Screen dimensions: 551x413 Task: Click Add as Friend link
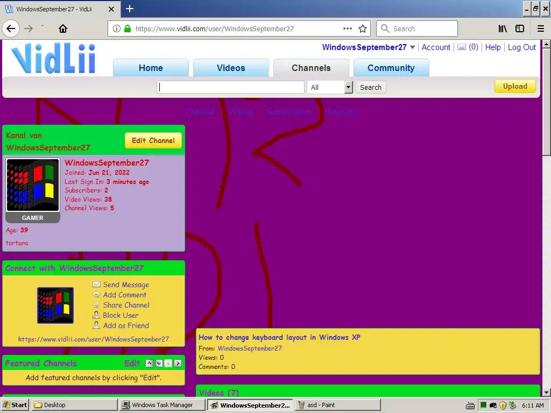[x=126, y=325]
